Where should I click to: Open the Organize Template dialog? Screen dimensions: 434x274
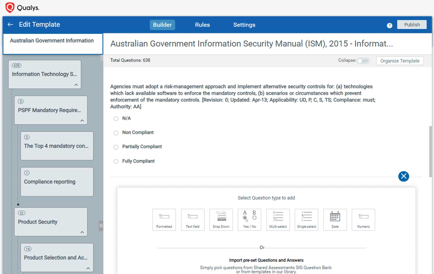tap(399, 61)
